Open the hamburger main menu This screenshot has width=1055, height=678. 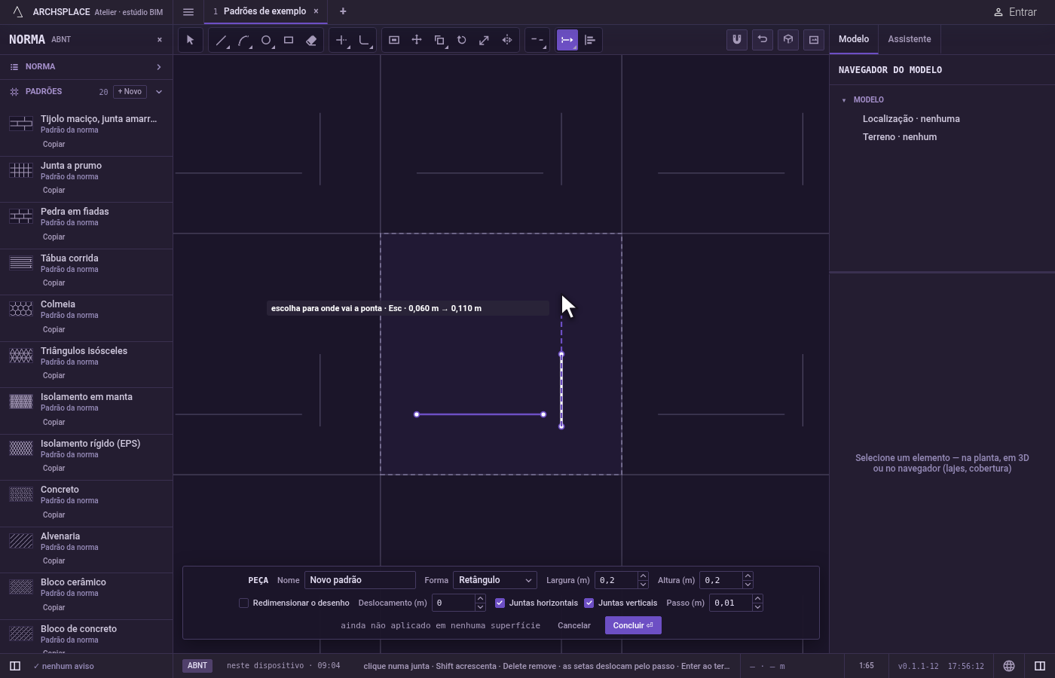(x=188, y=12)
